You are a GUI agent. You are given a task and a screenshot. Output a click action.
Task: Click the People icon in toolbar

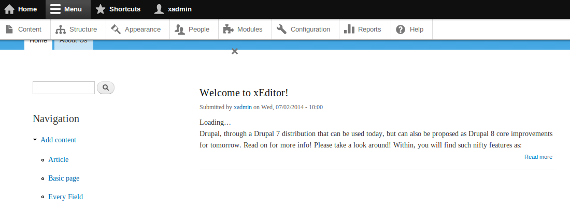coord(180,29)
